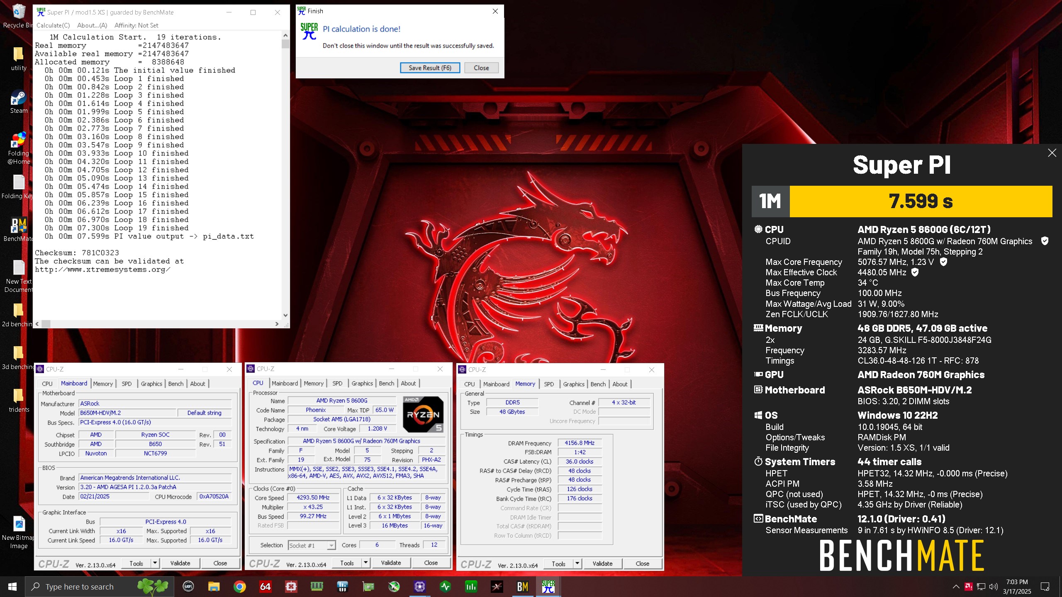Click Close button in Memory CPU-Z window
The width and height of the screenshot is (1062, 597).
642,563
